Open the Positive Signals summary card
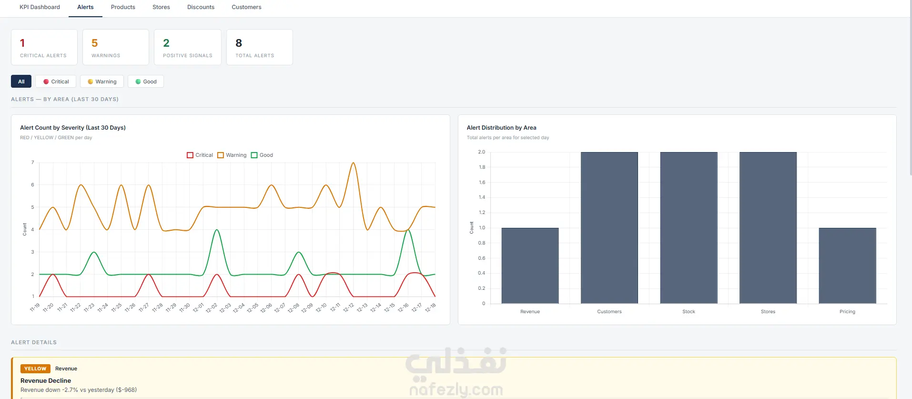The image size is (912, 399). click(x=188, y=47)
